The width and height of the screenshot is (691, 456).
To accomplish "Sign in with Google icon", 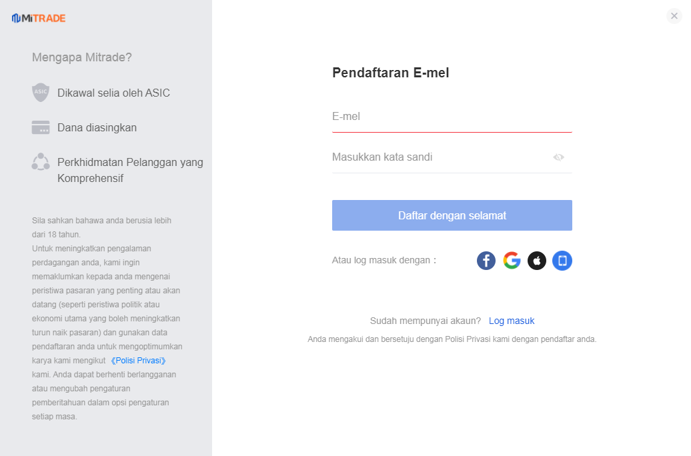I will [512, 261].
